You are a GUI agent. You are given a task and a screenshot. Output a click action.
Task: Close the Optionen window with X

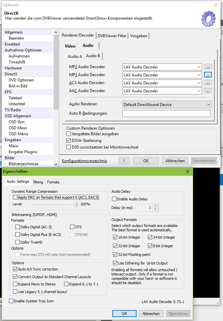[216, 5]
